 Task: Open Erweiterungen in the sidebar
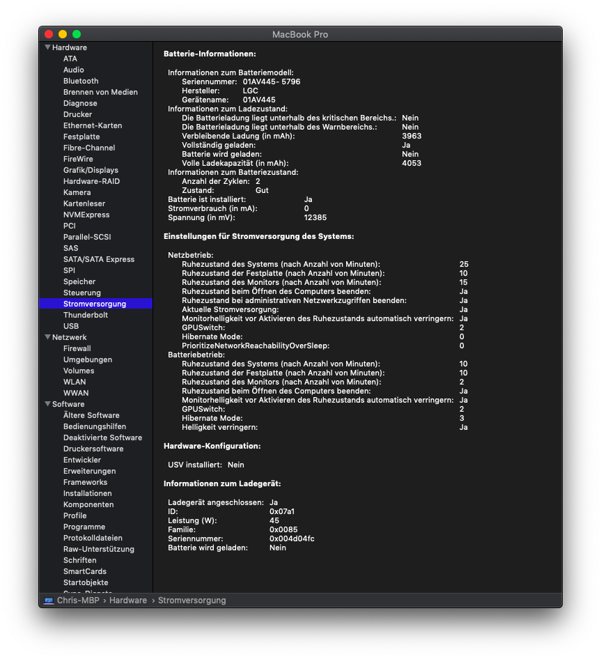point(90,471)
